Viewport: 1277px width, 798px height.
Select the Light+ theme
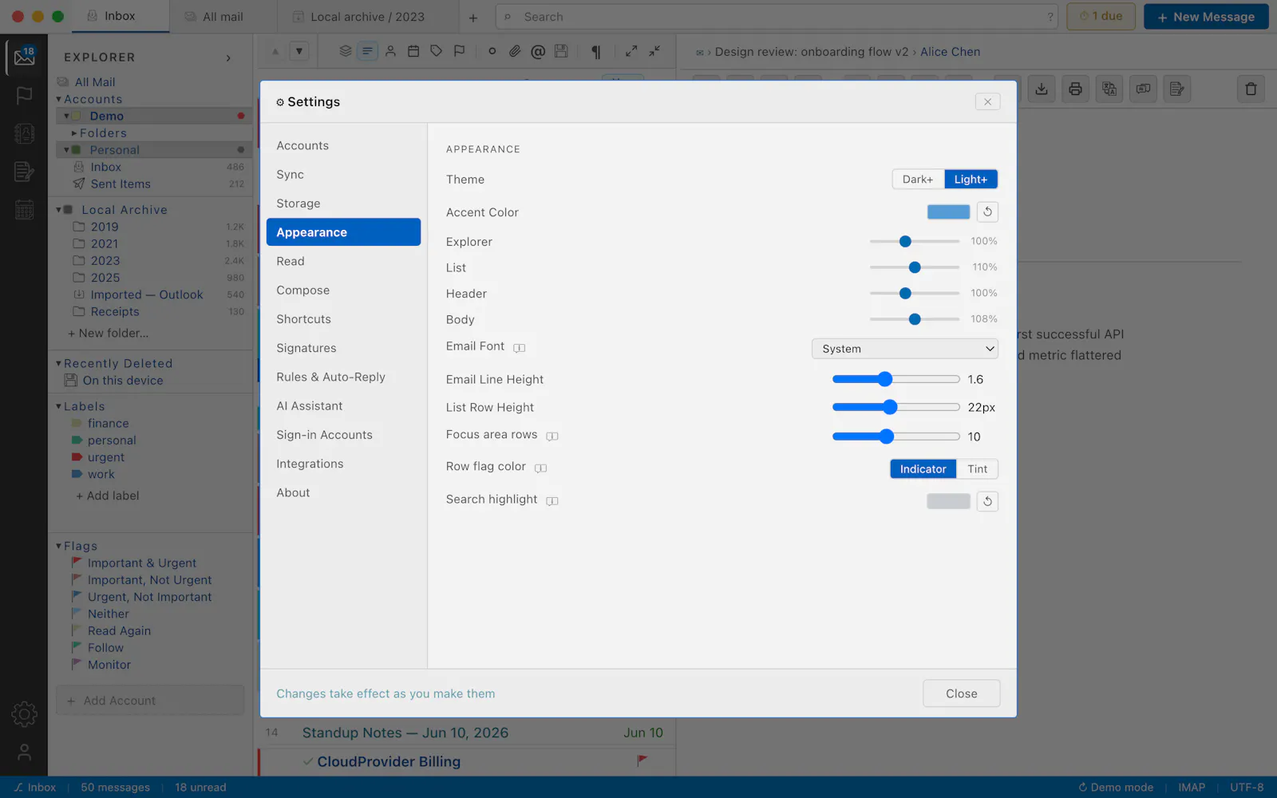pyautogui.click(x=971, y=180)
